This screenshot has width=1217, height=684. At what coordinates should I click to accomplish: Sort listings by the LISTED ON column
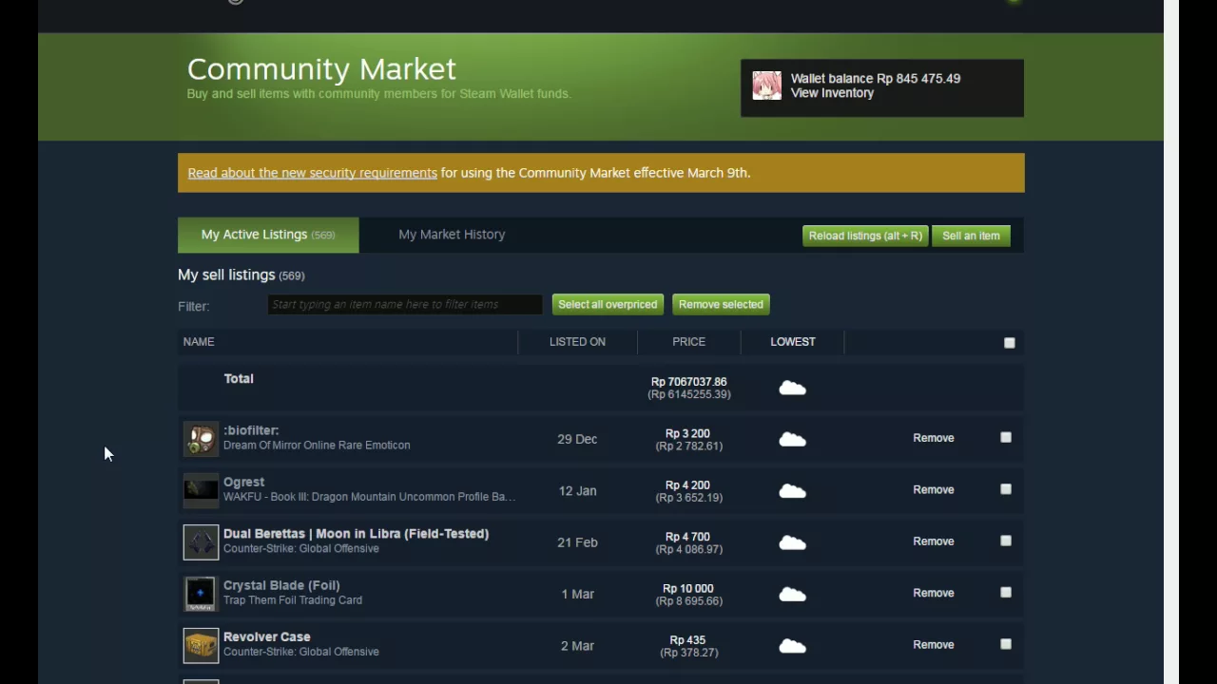point(577,342)
